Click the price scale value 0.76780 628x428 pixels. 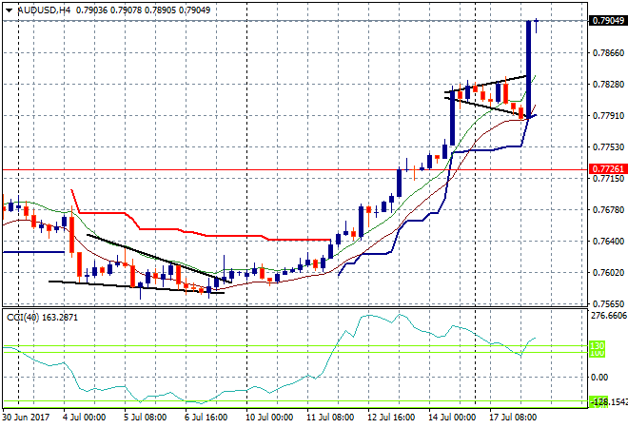click(608, 210)
